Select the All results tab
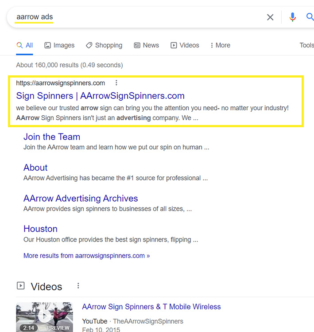The height and width of the screenshot is (332, 314). click(24, 45)
